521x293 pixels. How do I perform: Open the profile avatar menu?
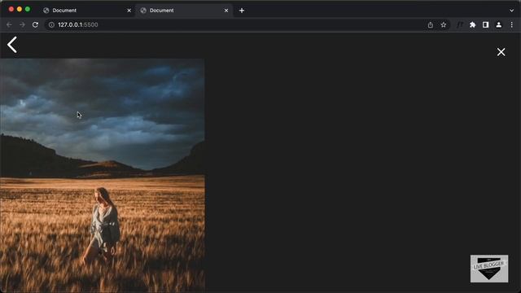tap(499, 25)
